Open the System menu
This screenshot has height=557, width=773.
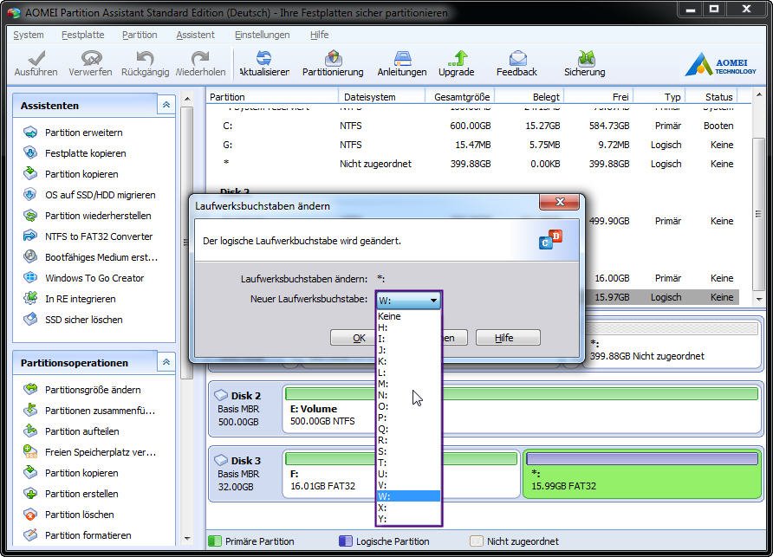(28, 35)
